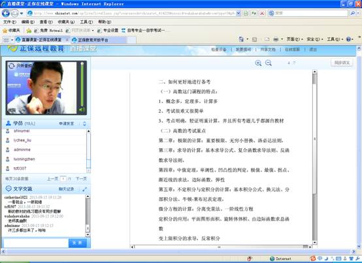Click the Print icon in command bar

point(276,39)
